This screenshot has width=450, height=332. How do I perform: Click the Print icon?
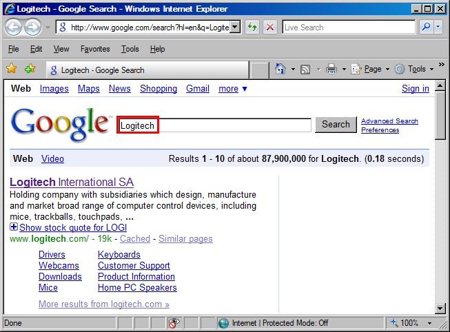(331, 69)
